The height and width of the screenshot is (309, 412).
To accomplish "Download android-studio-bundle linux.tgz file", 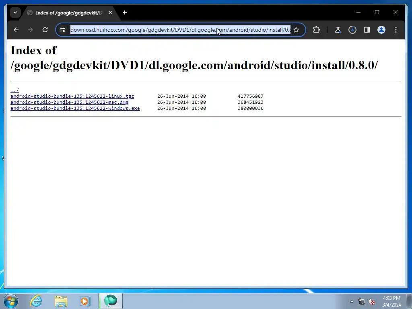I will [x=72, y=96].
